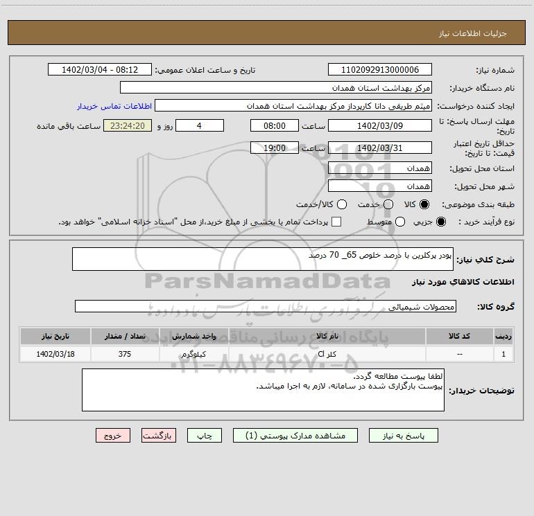Click the response deadline date 1402/03/09
This screenshot has height=516, width=534.
point(380,125)
